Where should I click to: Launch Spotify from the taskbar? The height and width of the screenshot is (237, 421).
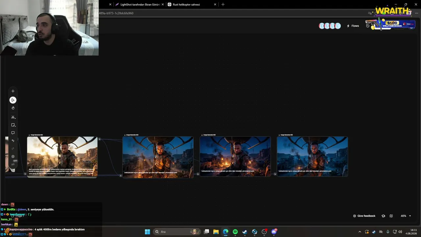coord(235,232)
